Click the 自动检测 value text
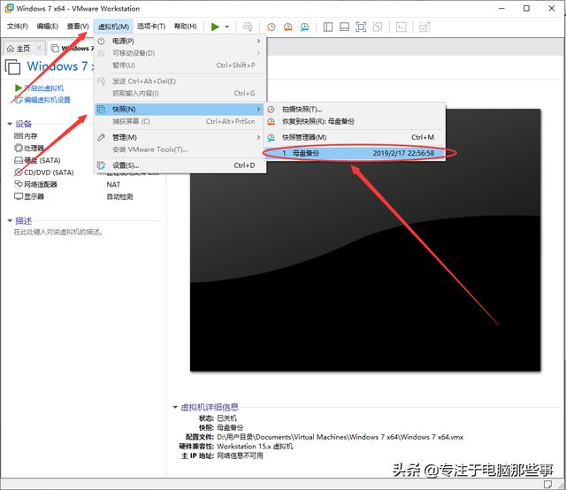Image resolution: width=566 pixels, height=490 pixels. coord(119,196)
